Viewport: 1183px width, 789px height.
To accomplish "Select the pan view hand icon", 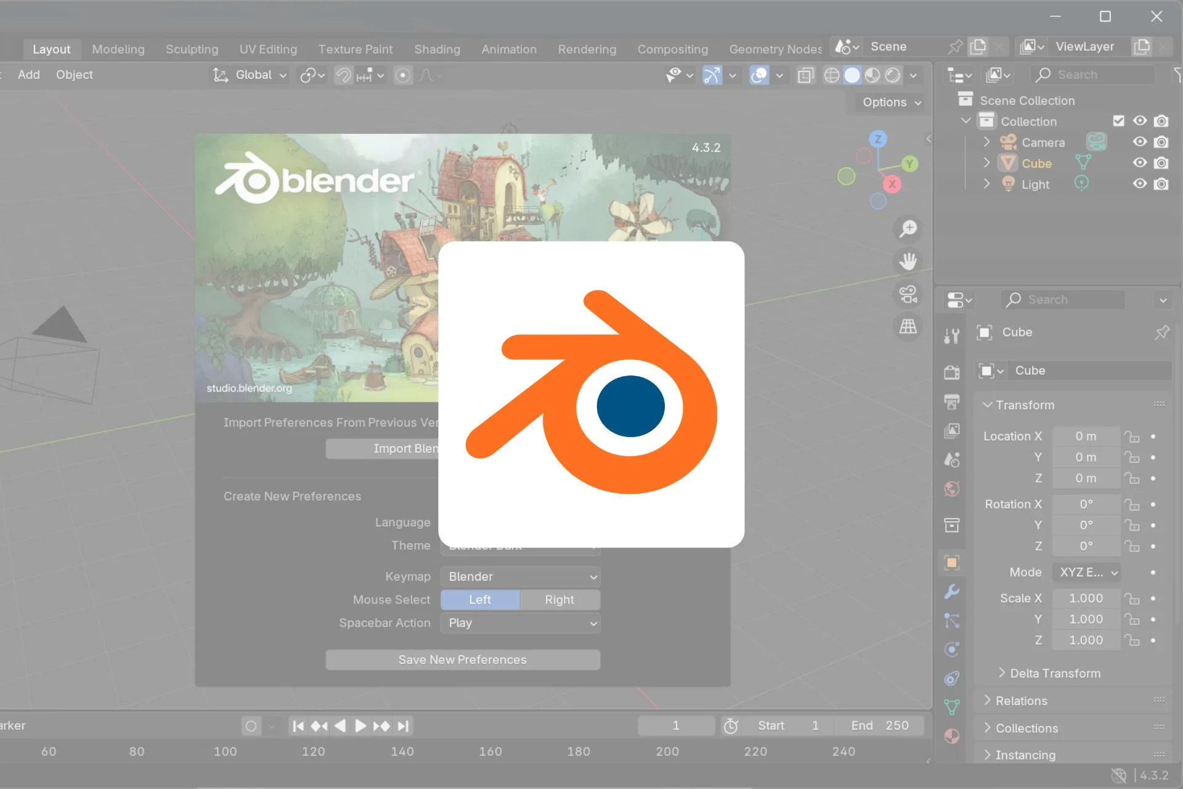I will pyautogui.click(x=908, y=261).
